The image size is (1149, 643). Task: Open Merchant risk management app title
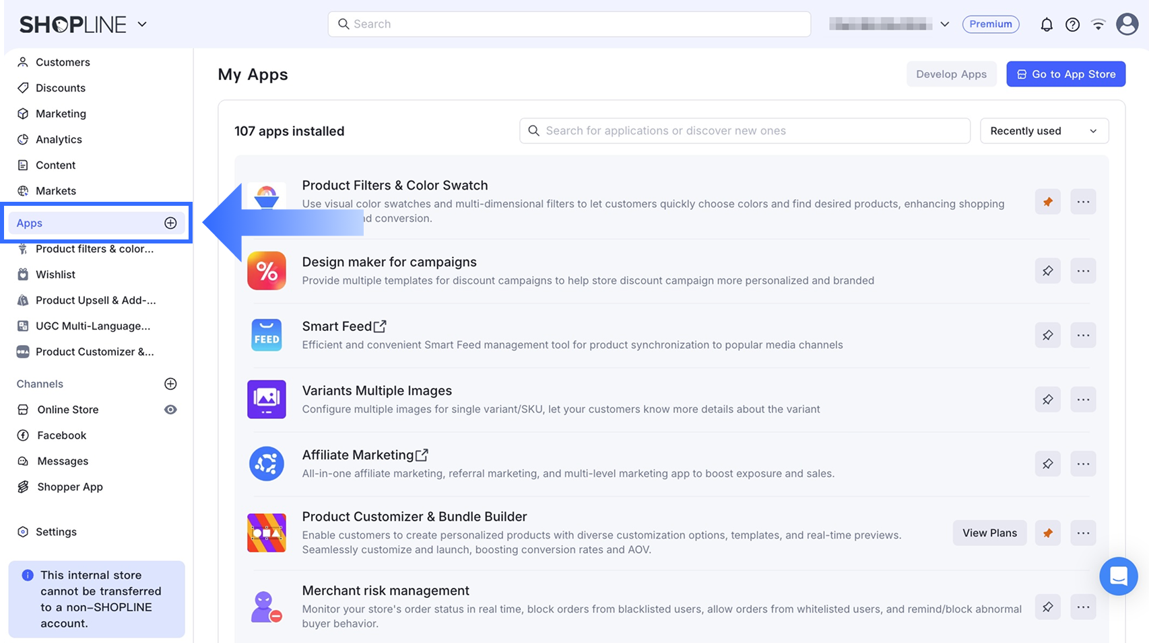pyautogui.click(x=385, y=591)
